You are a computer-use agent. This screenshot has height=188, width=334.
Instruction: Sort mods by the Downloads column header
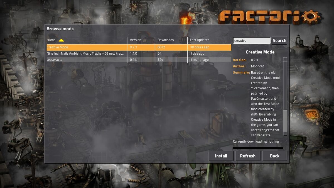pyautogui.click(x=166, y=40)
